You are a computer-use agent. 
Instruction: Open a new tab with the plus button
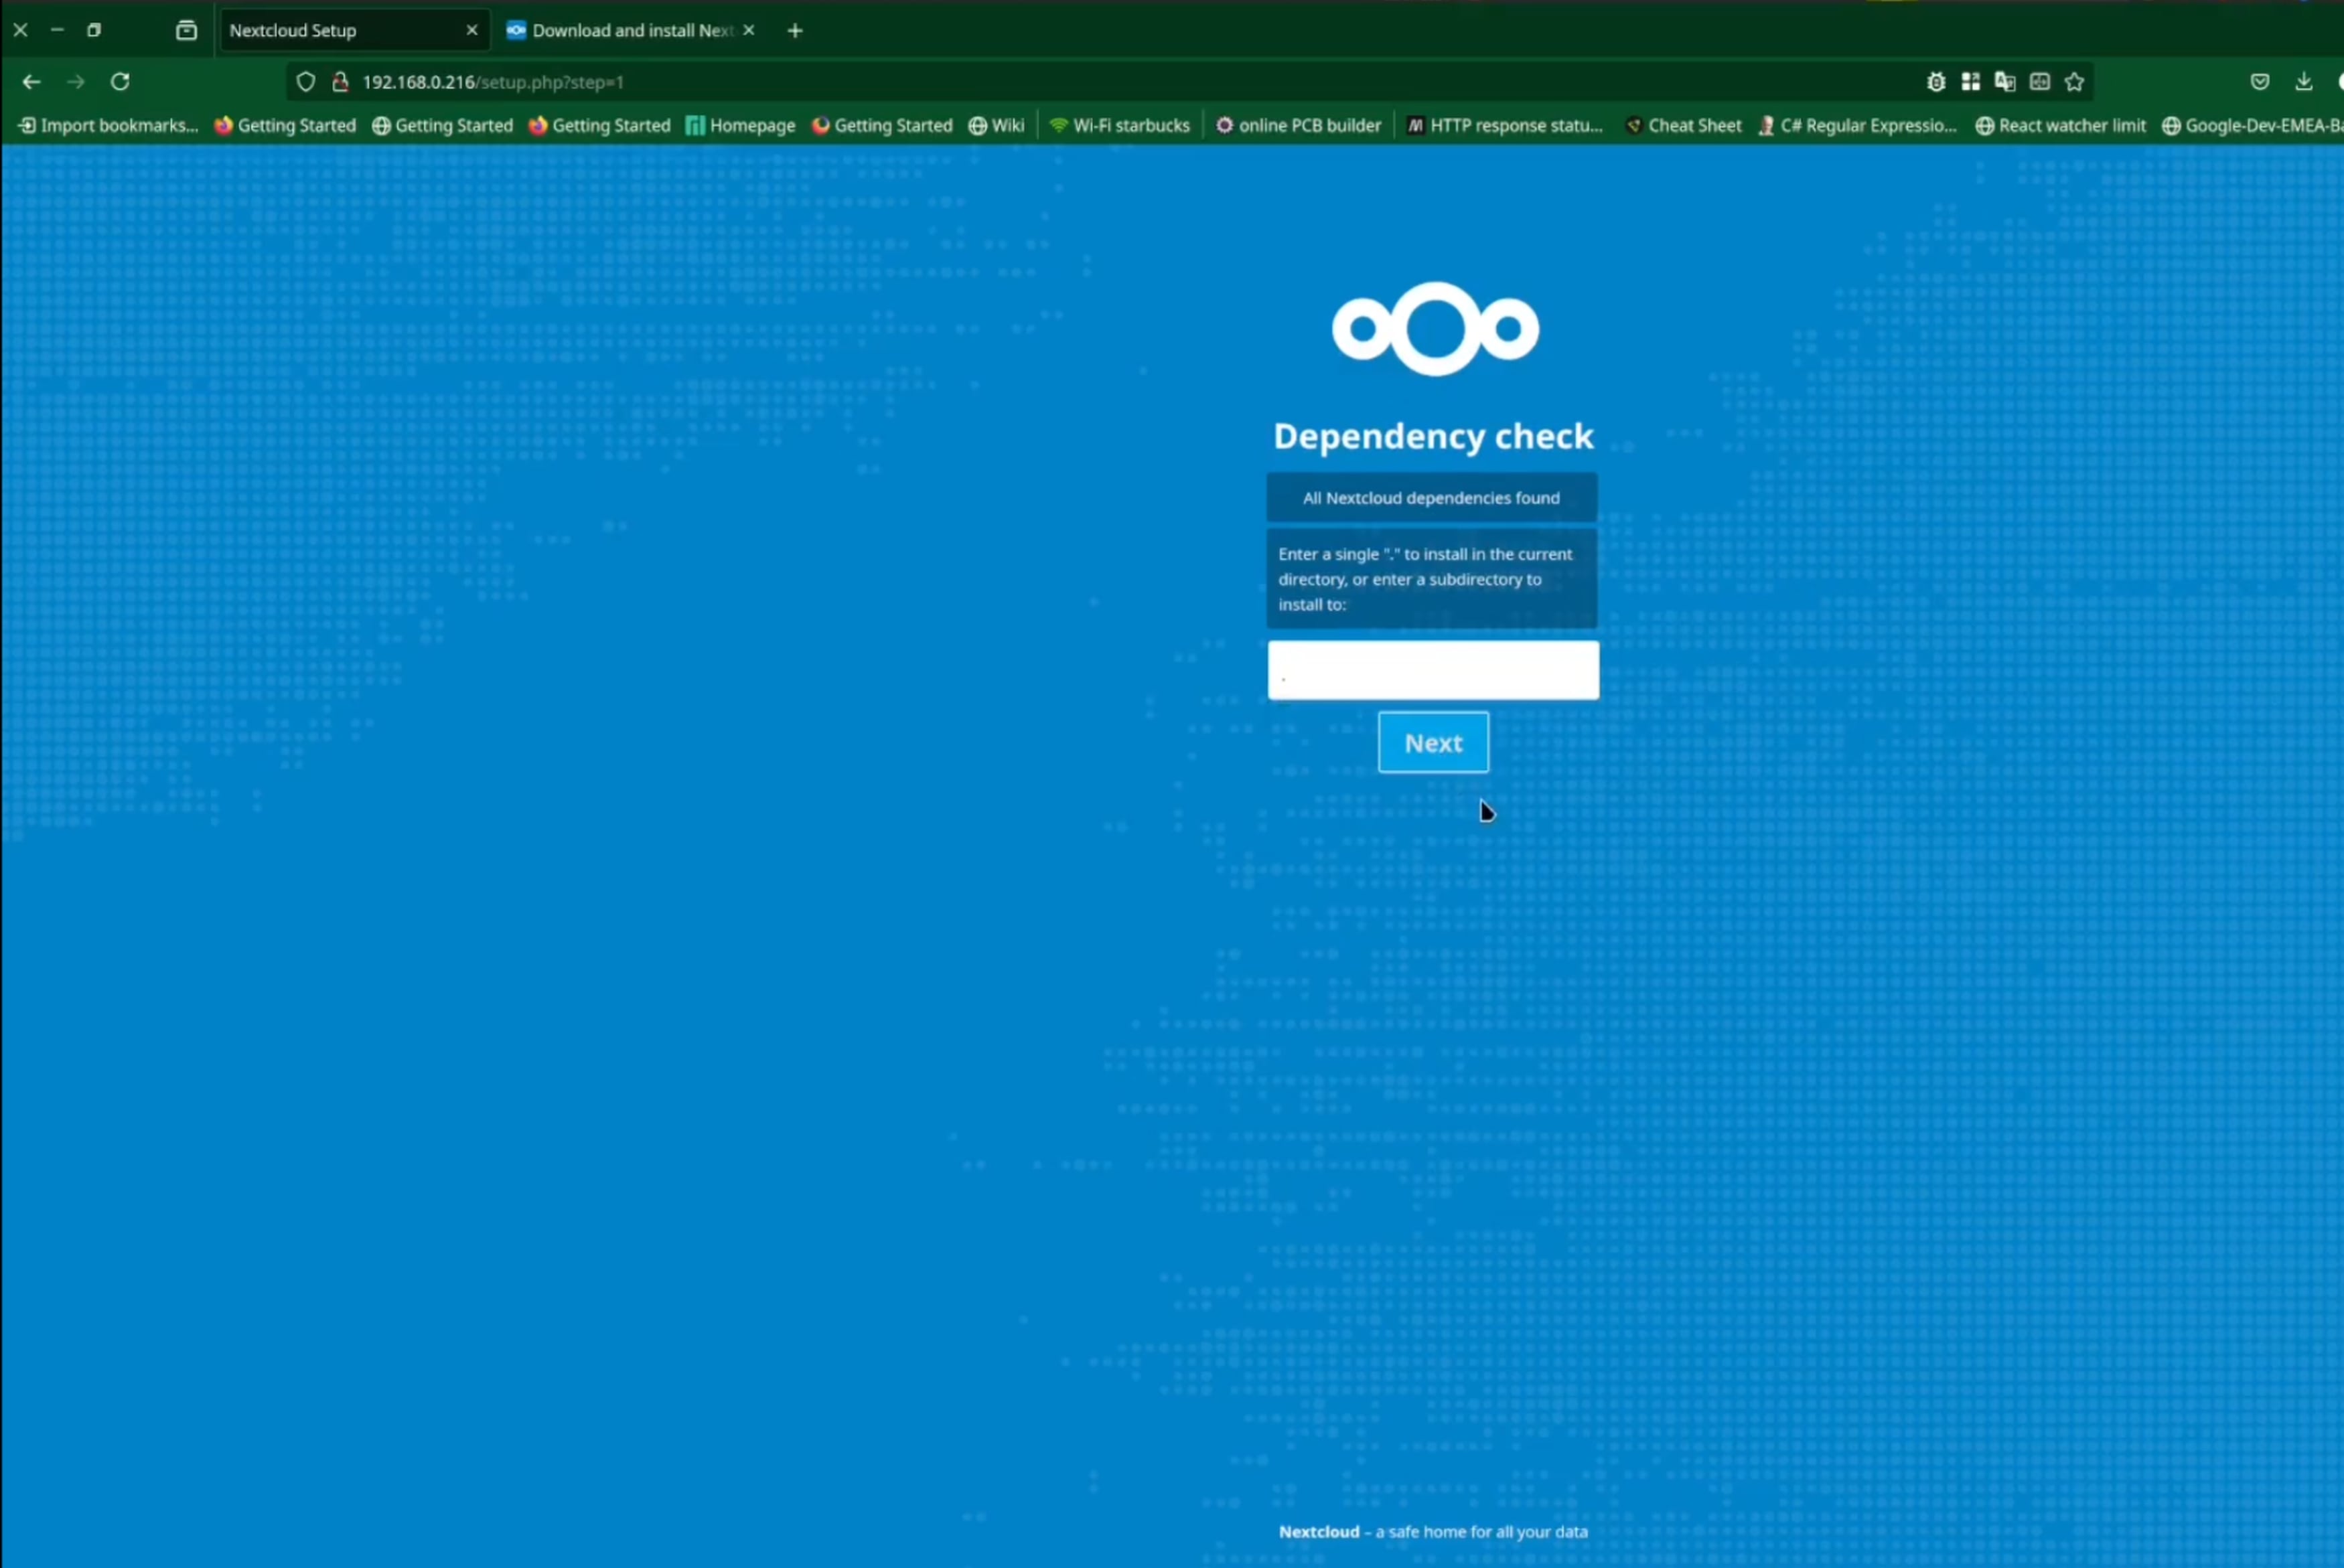[795, 31]
